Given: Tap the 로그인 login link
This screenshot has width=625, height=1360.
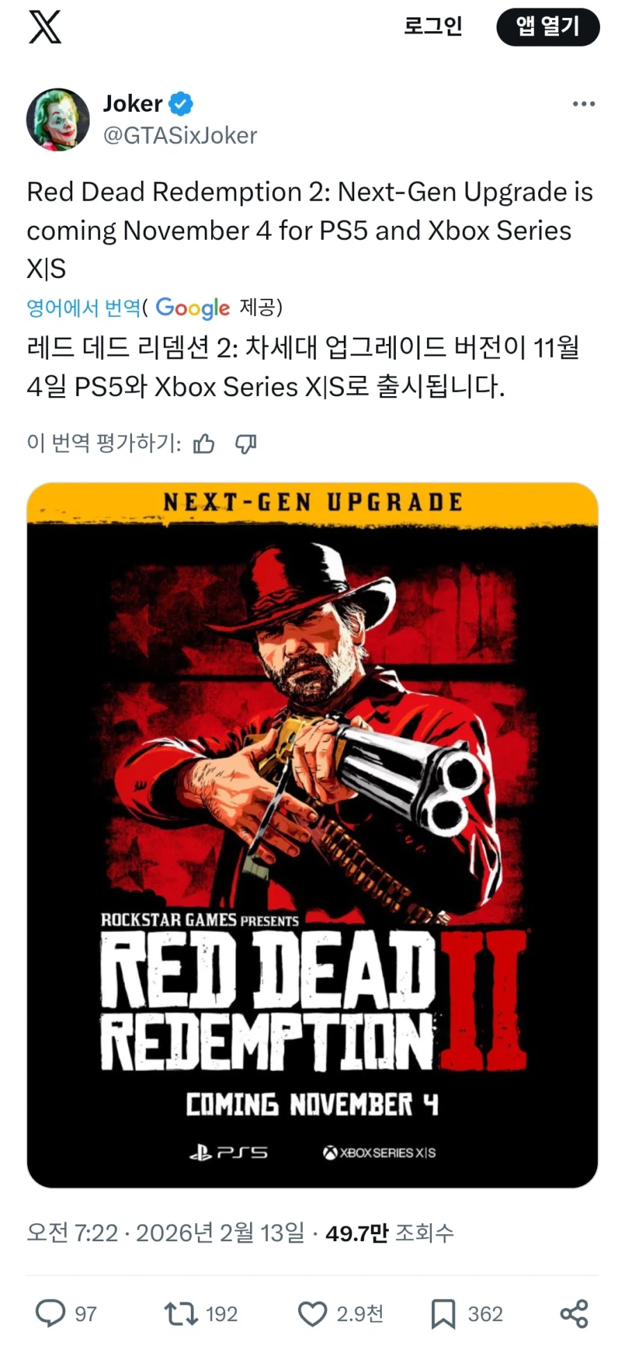Looking at the screenshot, I should [x=433, y=26].
